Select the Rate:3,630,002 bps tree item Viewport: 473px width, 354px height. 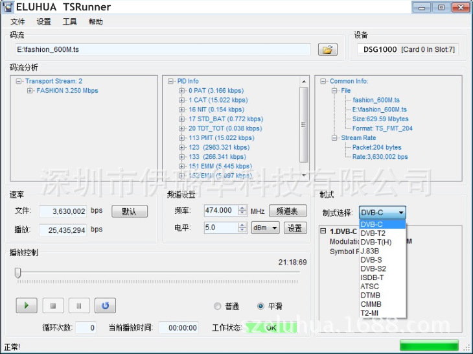click(380, 157)
